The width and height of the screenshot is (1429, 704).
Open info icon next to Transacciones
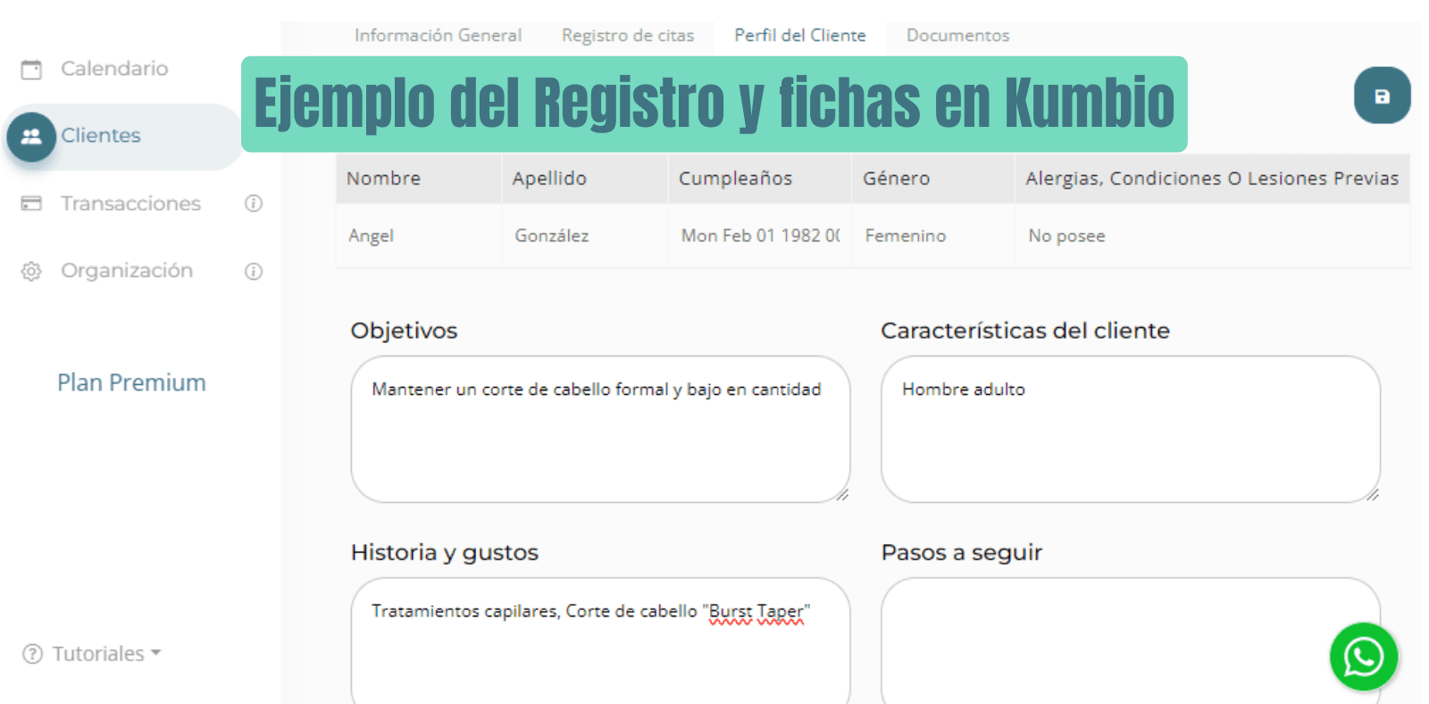[x=254, y=204]
